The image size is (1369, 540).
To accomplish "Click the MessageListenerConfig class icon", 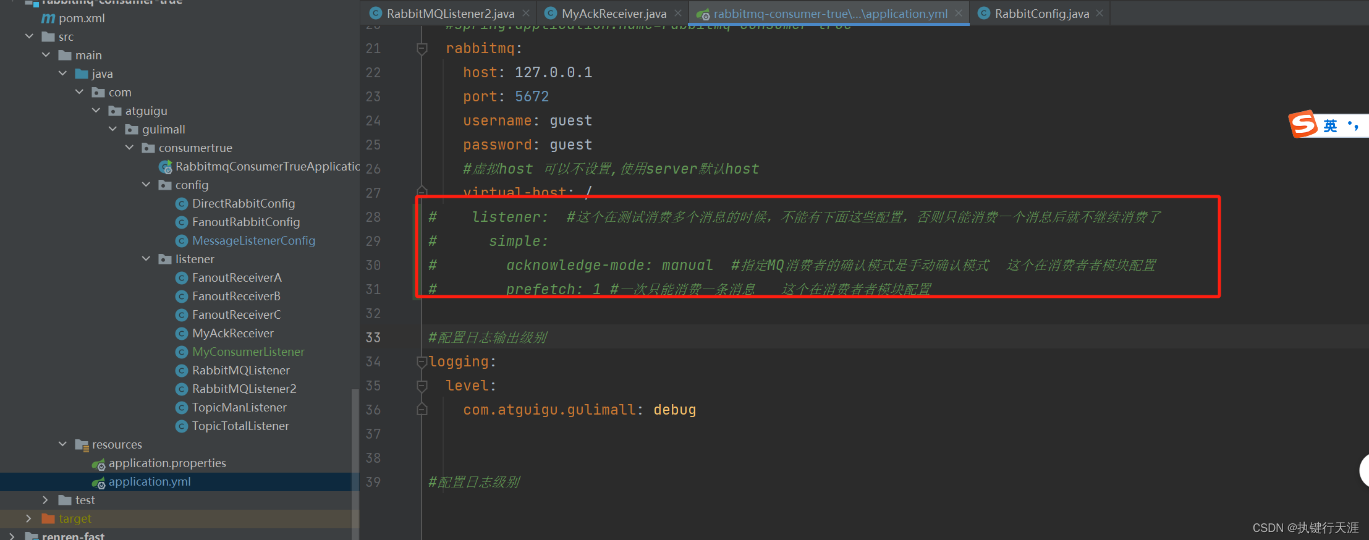I will (x=182, y=241).
